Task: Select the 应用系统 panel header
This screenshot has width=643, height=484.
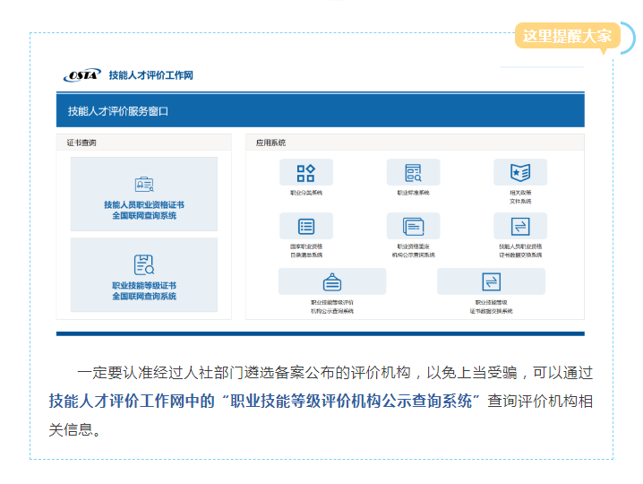Action: 270,143
